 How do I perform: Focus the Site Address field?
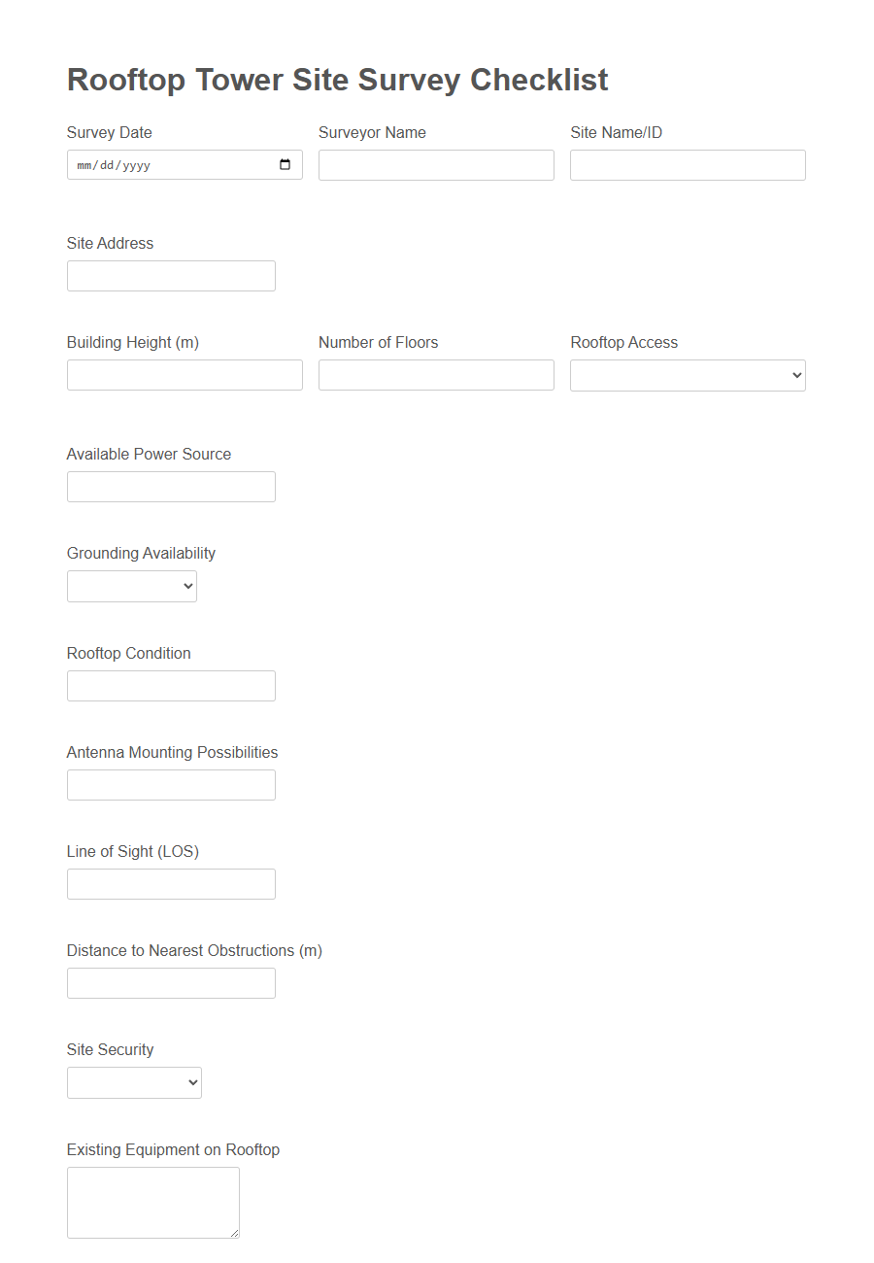171,275
